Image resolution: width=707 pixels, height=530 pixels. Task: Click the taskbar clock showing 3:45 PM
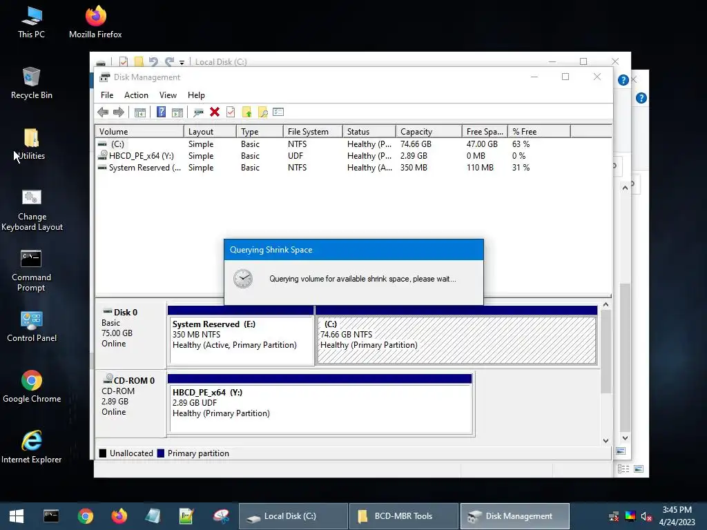coord(677,516)
